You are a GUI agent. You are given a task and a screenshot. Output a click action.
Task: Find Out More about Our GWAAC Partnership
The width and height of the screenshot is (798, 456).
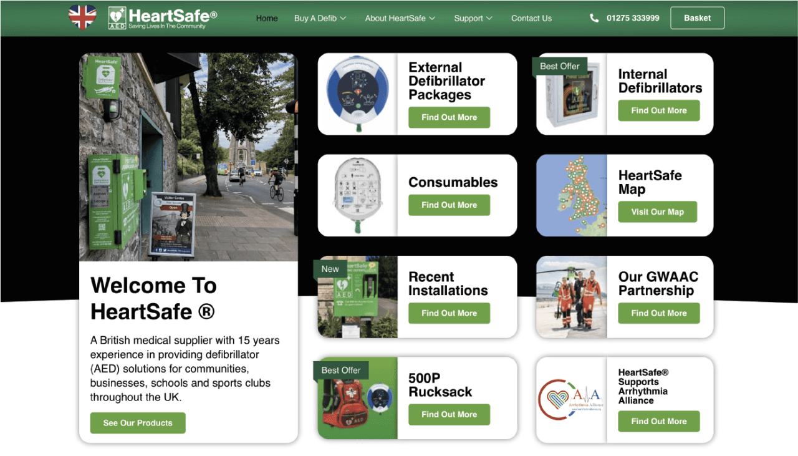coord(659,313)
